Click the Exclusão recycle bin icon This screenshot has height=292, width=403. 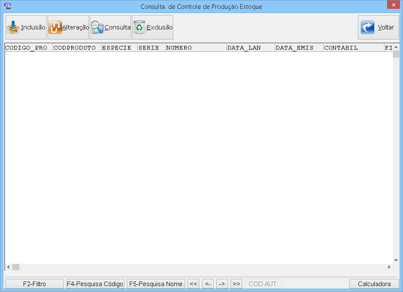click(139, 27)
